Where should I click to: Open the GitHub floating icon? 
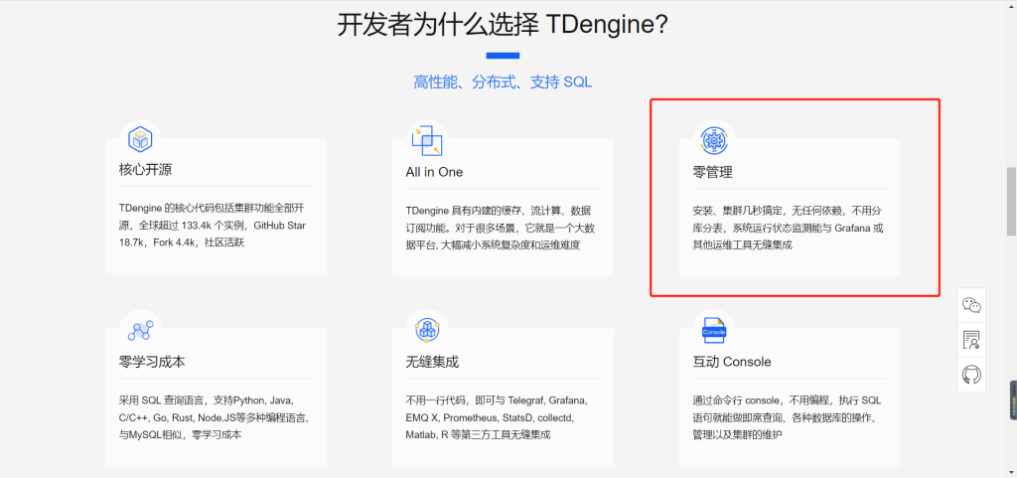click(971, 375)
